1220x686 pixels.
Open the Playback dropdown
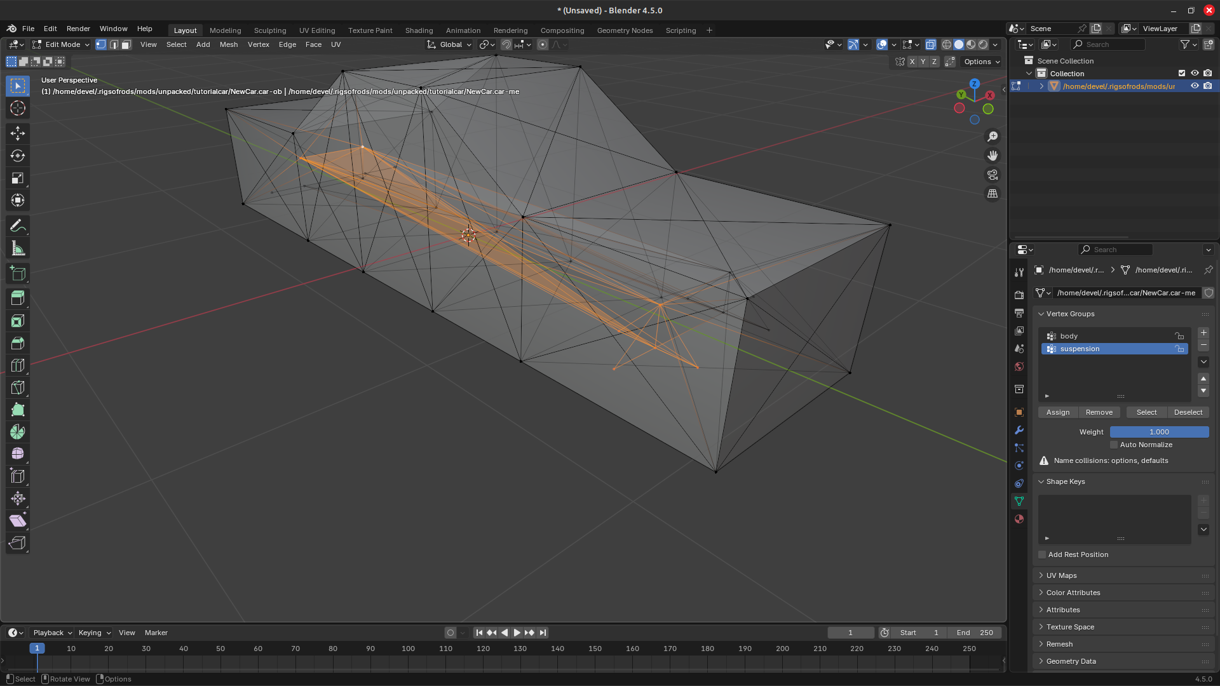click(x=52, y=633)
